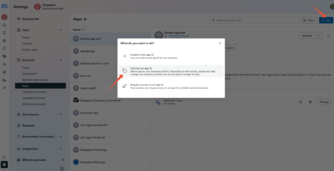Open the Filters dropdown
334x171 pixels.
[309, 20]
